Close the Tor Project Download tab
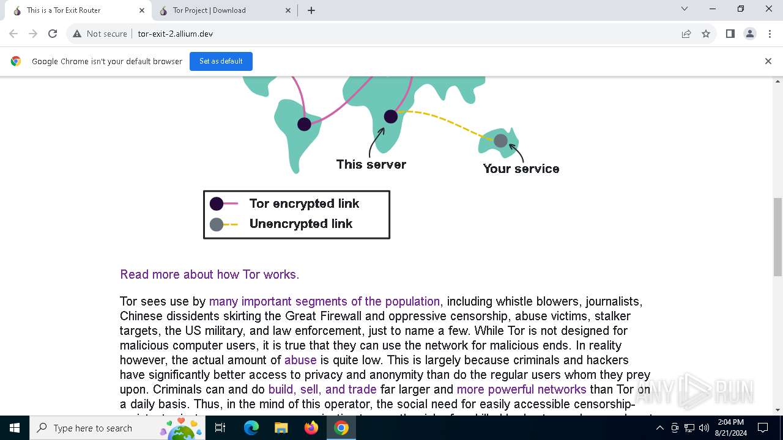Image resolution: width=783 pixels, height=440 pixels. [x=288, y=10]
